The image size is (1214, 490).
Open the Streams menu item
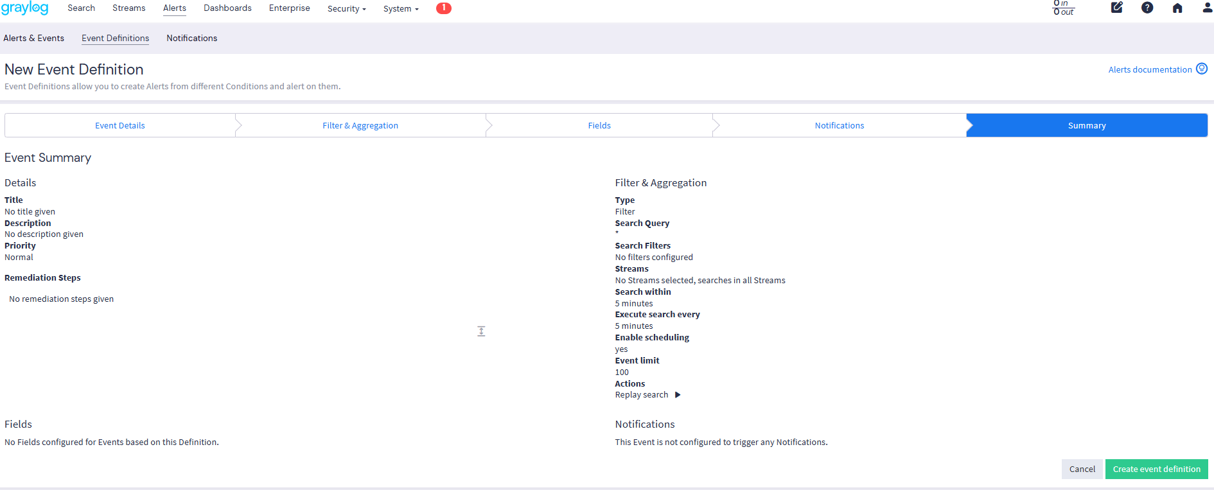tap(128, 8)
